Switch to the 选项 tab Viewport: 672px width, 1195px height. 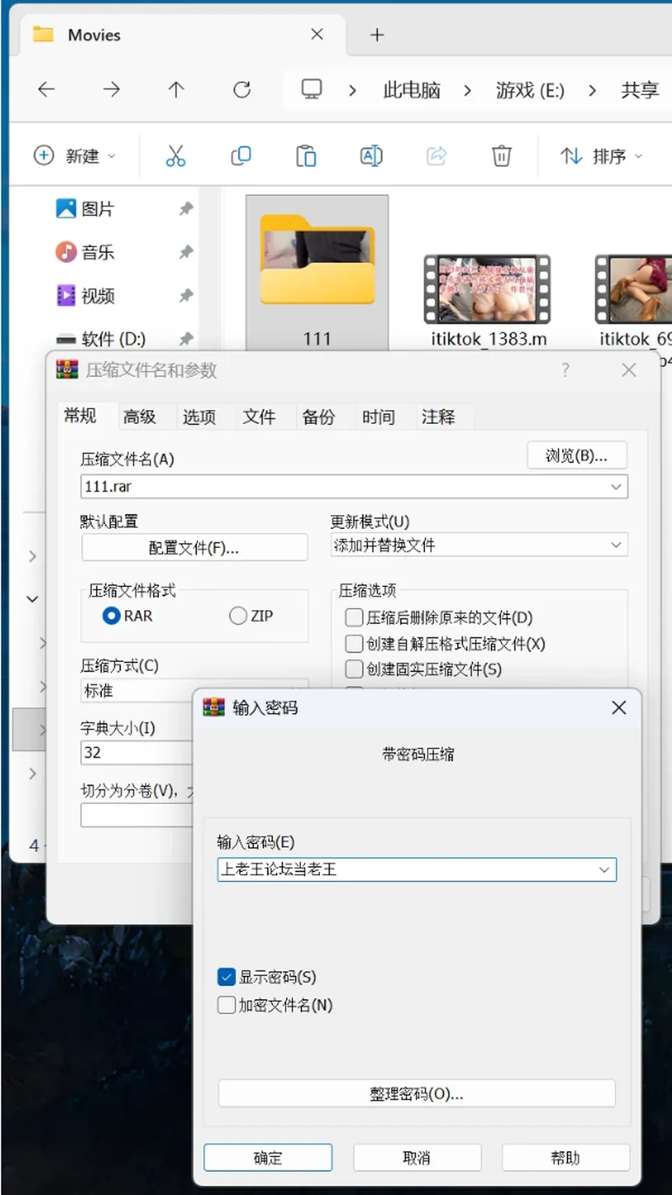pyautogui.click(x=199, y=417)
